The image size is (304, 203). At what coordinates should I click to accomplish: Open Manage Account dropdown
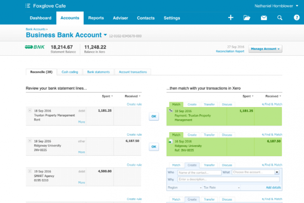[x=265, y=49]
